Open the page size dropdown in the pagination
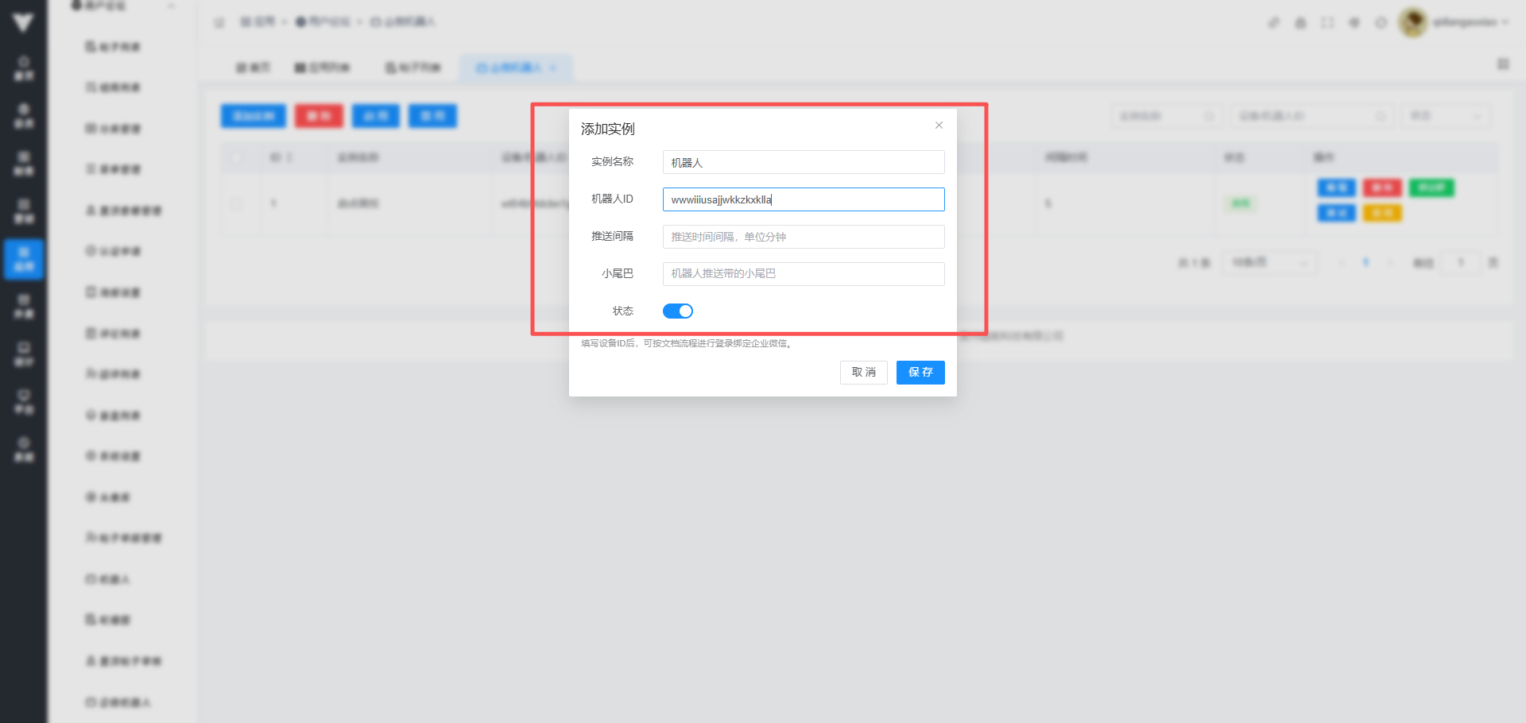Screen dimensions: 1526x723 click(x=1269, y=262)
